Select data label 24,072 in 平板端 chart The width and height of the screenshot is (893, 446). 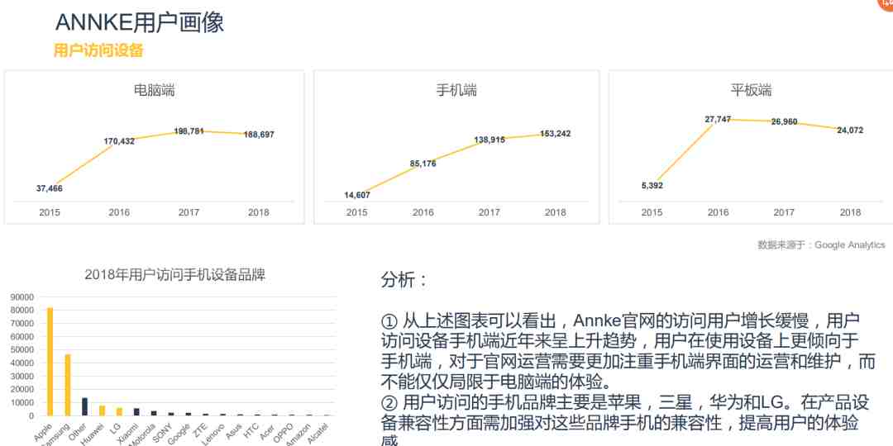[x=850, y=130]
